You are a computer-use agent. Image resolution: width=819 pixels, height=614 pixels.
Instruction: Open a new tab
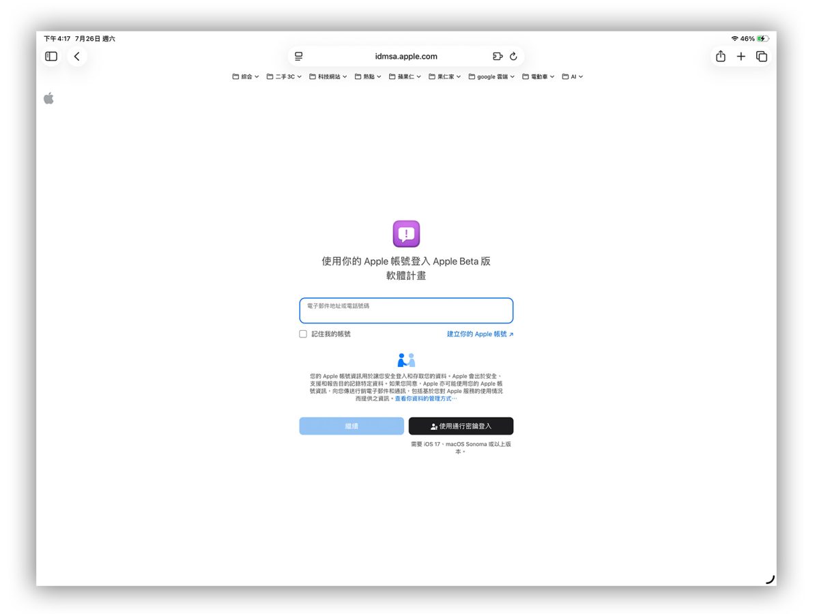point(741,57)
